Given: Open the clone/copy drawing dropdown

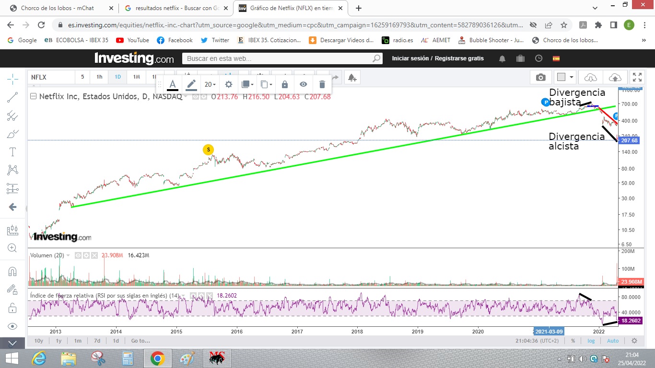Looking at the screenshot, I should click(266, 84).
